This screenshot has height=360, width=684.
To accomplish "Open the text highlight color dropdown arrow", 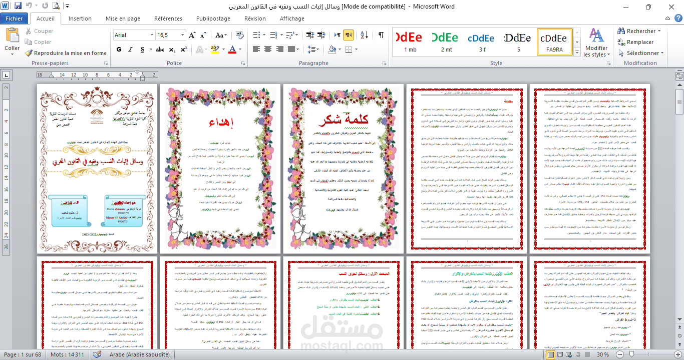I will point(222,49).
